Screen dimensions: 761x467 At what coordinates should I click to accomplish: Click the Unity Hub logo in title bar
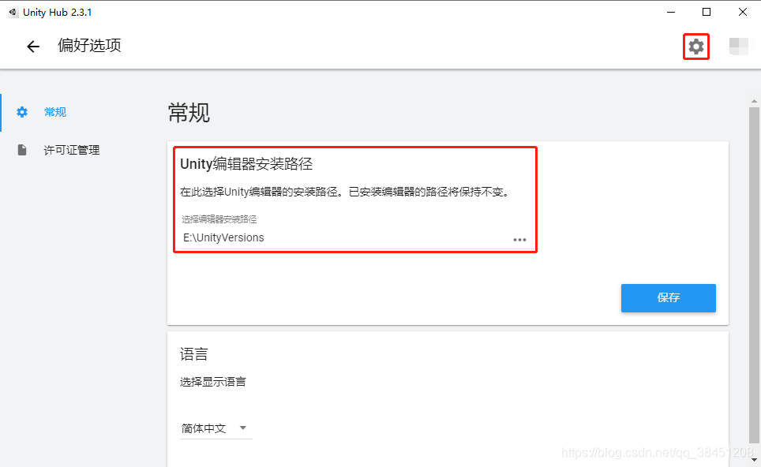point(13,12)
